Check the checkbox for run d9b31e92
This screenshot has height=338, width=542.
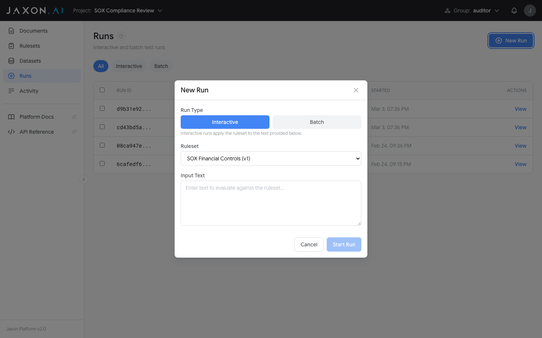point(102,108)
